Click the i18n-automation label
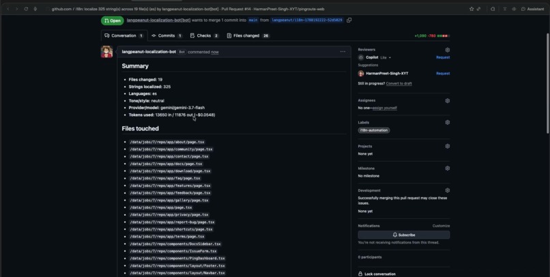 click(374, 130)
